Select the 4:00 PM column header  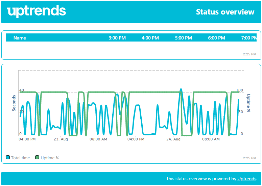click(x=150, y=38)
